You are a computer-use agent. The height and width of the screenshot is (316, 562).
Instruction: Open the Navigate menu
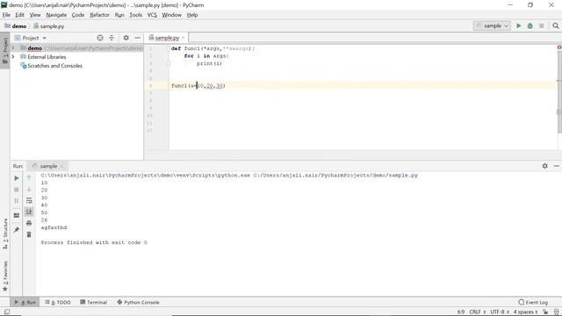coord(56,15)
